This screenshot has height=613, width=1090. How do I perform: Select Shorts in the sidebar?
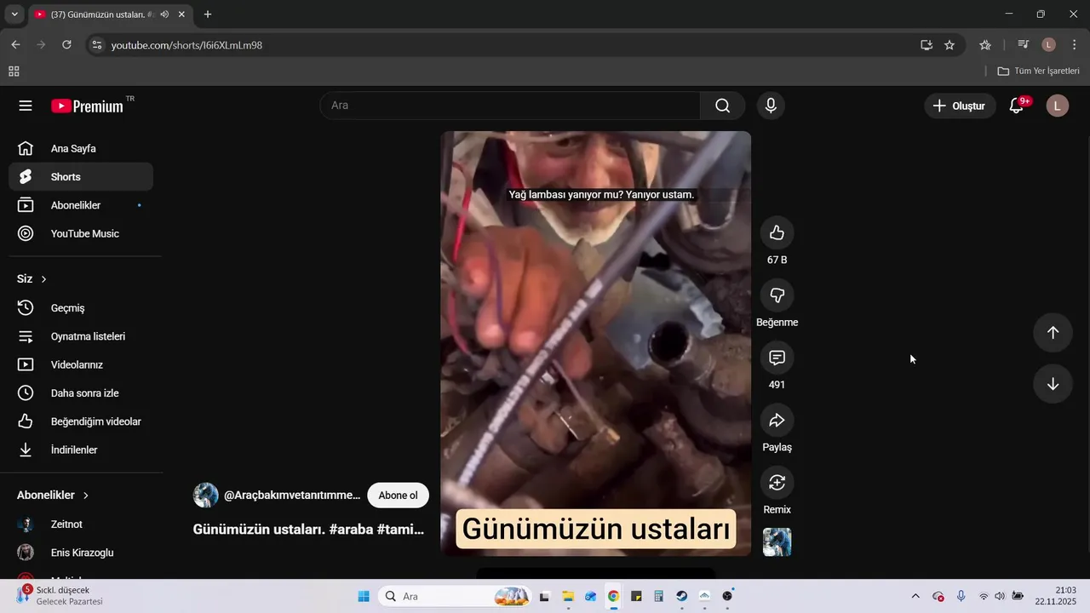coord(81,177)
